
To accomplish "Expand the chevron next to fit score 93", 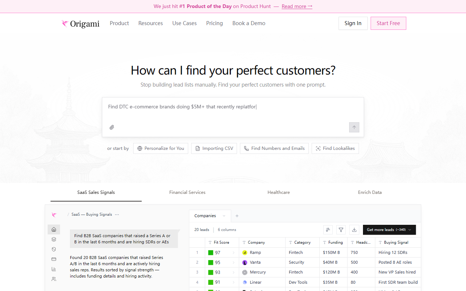I will [233, 272].
